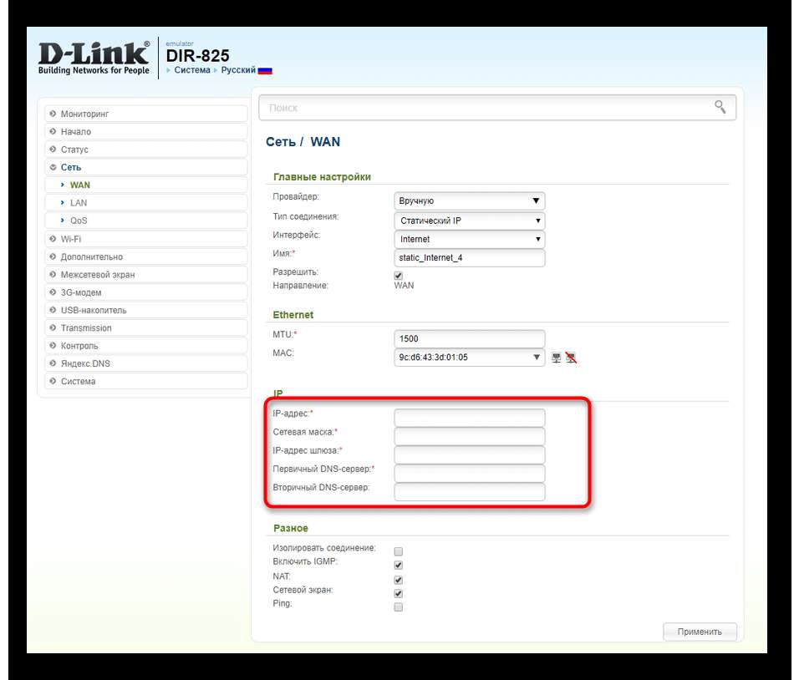This screenshot has height=680, width=794.
Task: Open Система section in sidebar
Action: [x=145, y=381]
